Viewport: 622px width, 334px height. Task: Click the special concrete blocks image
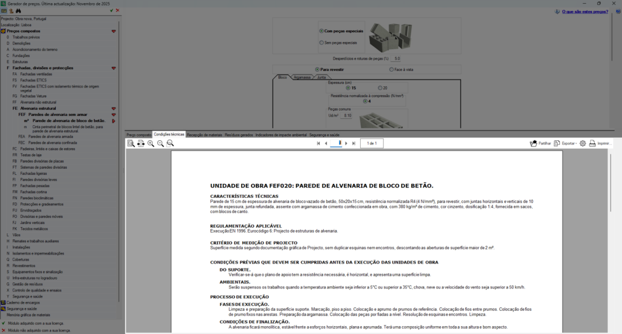[x=391, y=37]
